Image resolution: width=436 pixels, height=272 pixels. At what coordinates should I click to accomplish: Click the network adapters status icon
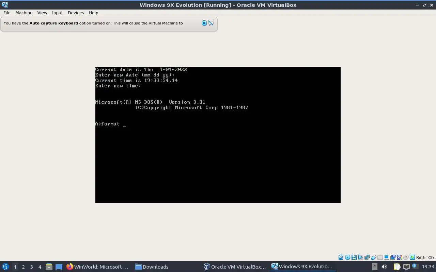click(x=367, y=257)
